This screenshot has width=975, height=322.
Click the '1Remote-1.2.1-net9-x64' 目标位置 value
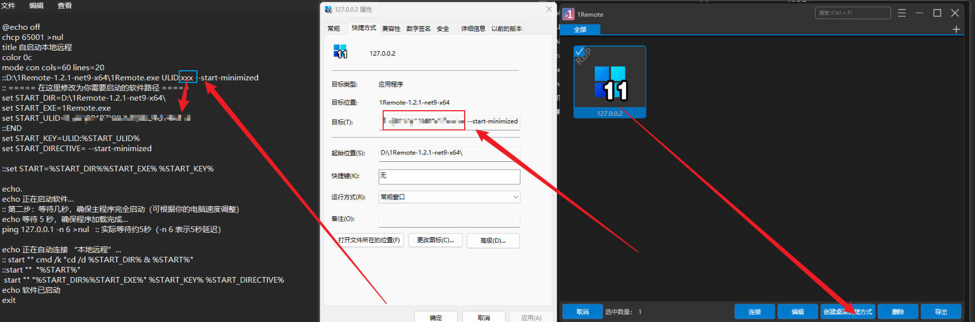click(x=414, y=102)
